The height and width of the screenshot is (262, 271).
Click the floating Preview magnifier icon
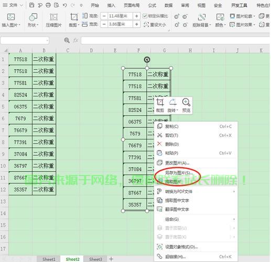click(186, 102)
